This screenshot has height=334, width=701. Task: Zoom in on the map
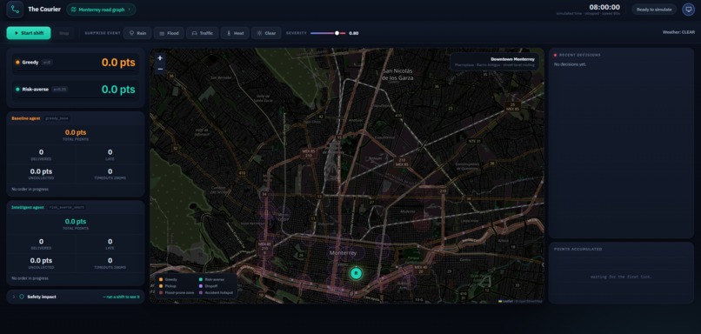160,58
